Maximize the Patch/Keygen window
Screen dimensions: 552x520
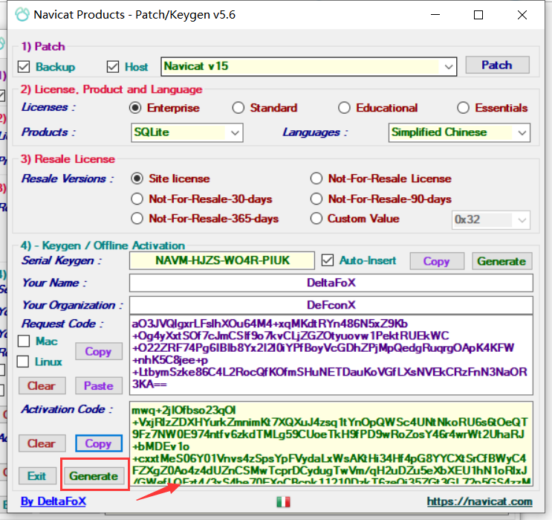(x=478, y=15)
